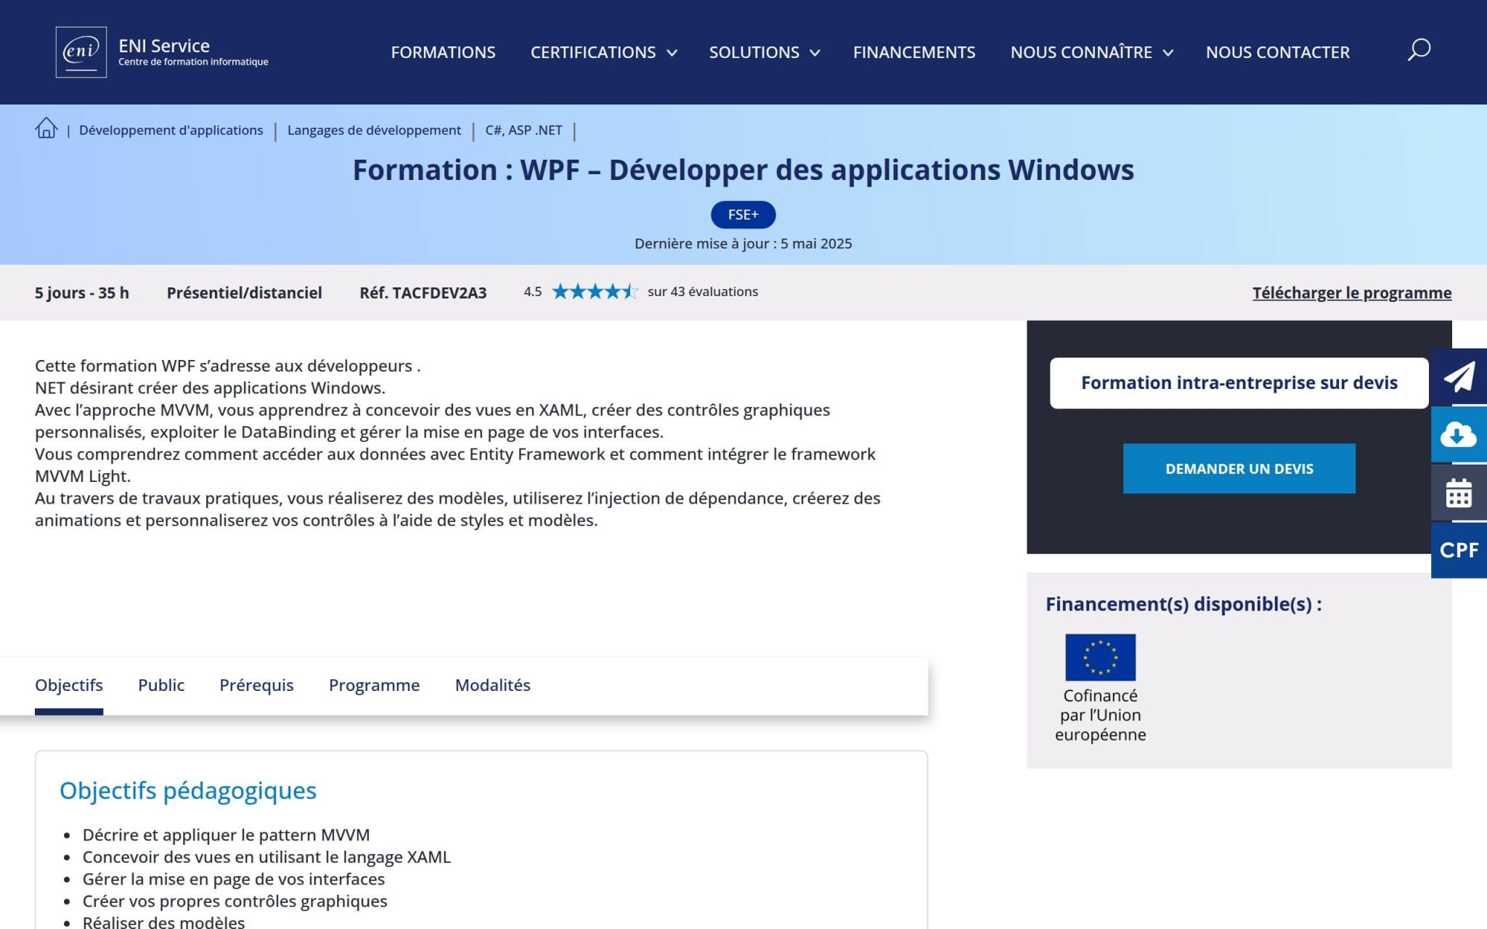Screen dimensions: 1487x929
Task: Expand the Solutions menu chevron
Action: click(x=815, y=53)
